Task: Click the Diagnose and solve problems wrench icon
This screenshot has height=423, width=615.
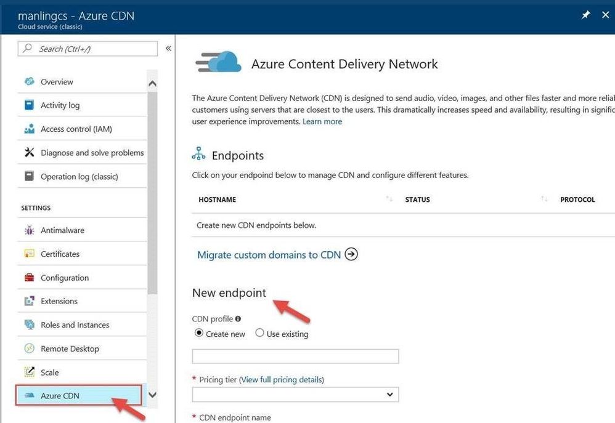Action: (x=30, y=152)
